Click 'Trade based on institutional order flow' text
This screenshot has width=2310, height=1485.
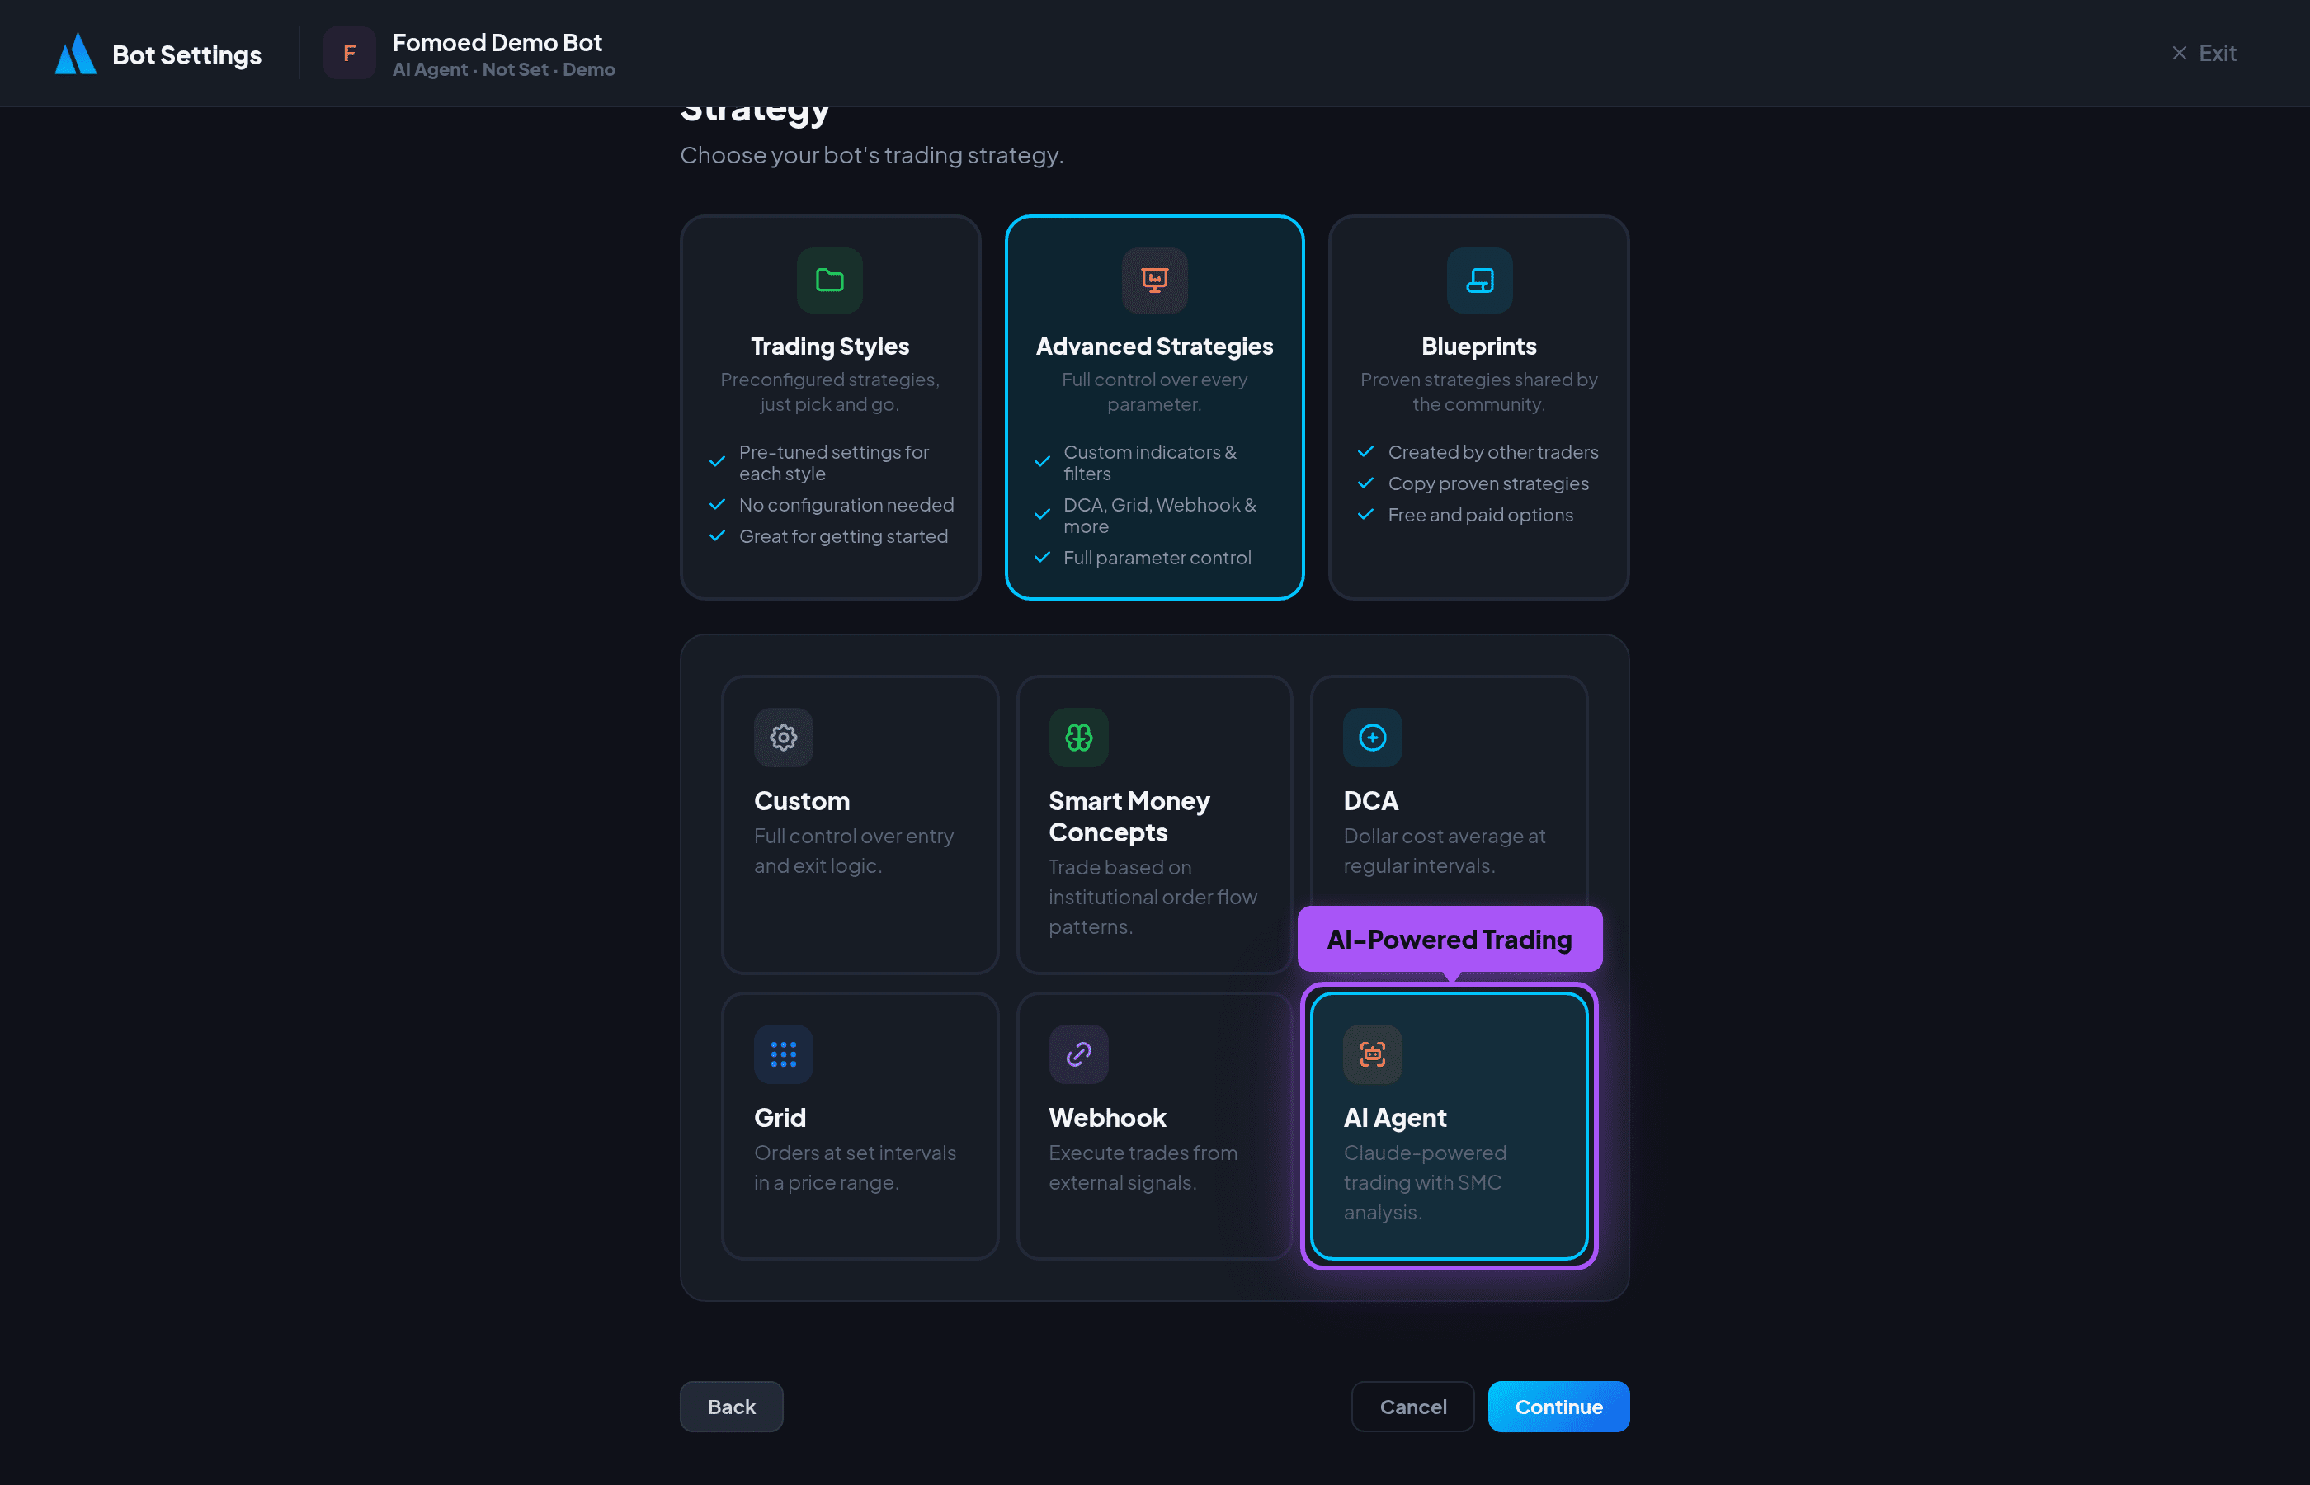(x=1152, y=882)
